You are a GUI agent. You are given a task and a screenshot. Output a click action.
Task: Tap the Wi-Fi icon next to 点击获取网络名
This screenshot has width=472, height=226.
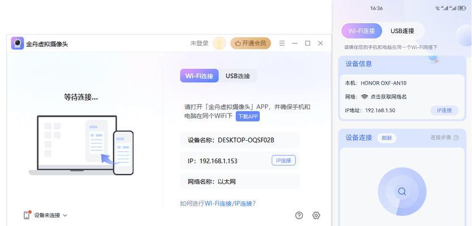[x=364, y=97]
